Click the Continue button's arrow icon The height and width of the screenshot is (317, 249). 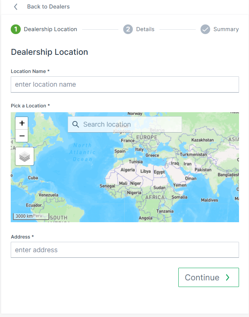(228, 278)
